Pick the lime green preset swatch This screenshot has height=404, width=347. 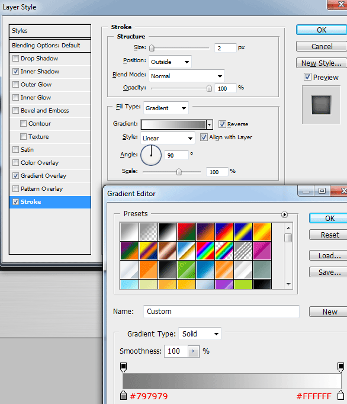pyautogui.click(x=243, y=284)
